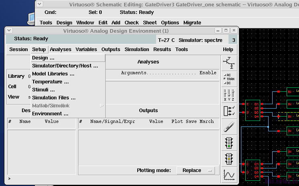Open the Results menu
The image size is (299, 186).
point(162,49)
